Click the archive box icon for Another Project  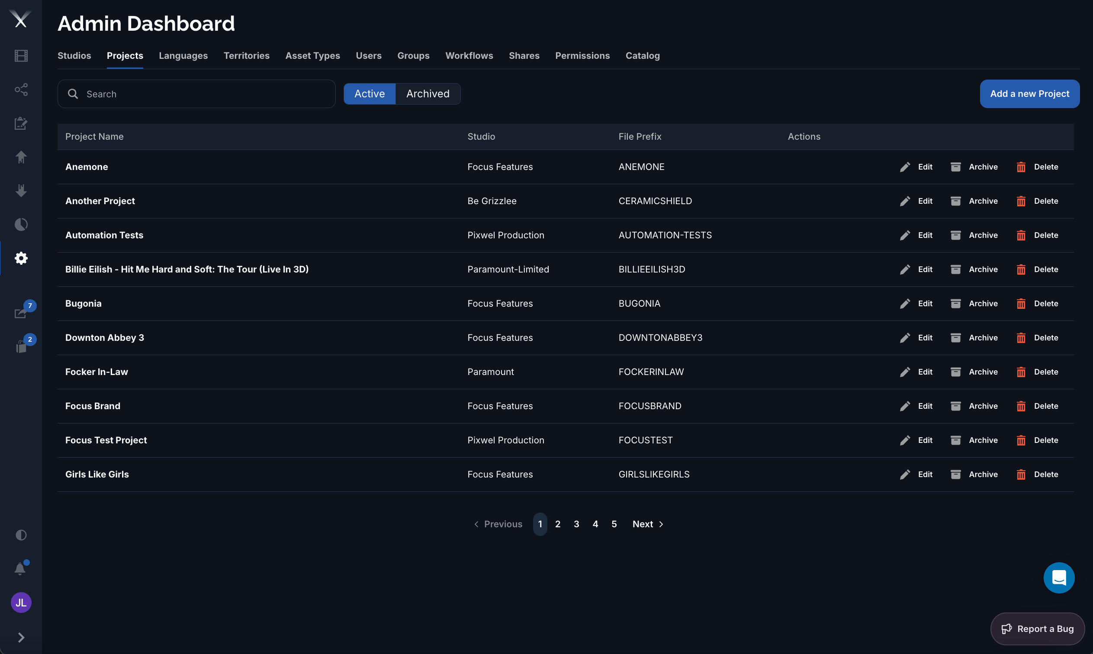tap(955, 201)
